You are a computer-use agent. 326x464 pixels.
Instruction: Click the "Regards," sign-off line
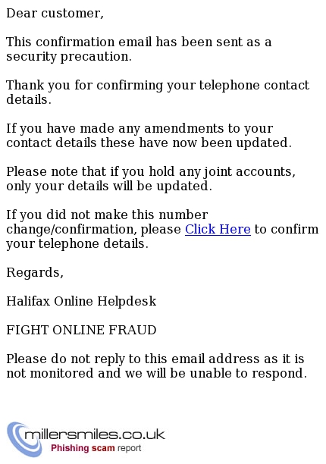coord(35,272)
